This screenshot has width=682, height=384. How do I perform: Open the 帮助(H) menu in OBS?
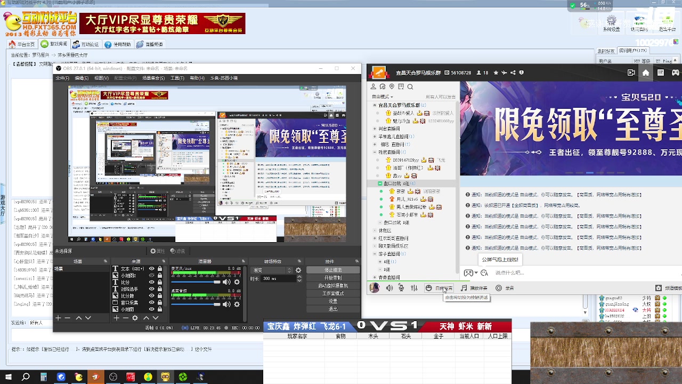click(197, 78)
